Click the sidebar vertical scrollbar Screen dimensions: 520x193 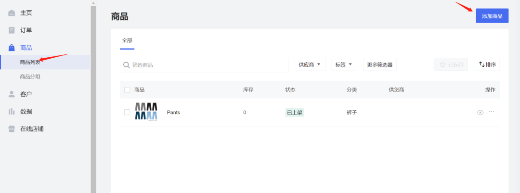coord(93,98)
